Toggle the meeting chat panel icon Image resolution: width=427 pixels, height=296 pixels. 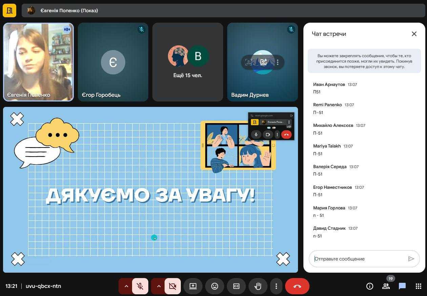pyautogui.click(x=402, y=286)
